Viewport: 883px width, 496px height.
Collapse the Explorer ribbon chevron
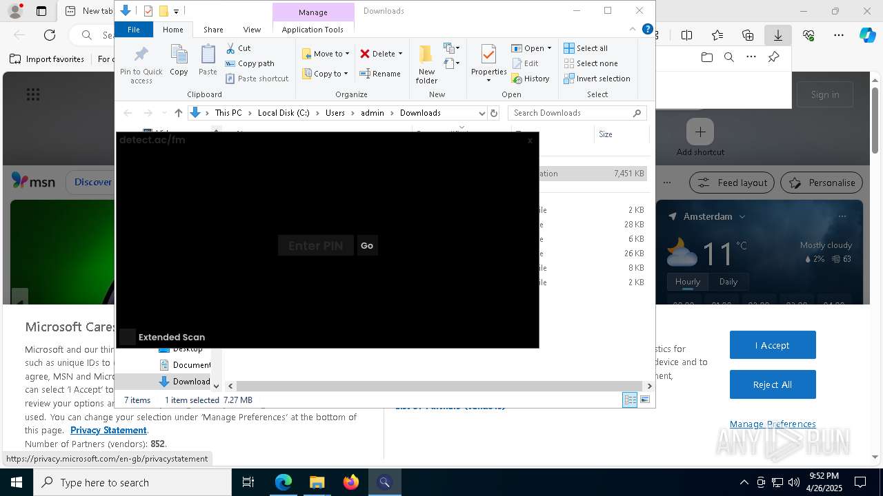click(633, 29)
